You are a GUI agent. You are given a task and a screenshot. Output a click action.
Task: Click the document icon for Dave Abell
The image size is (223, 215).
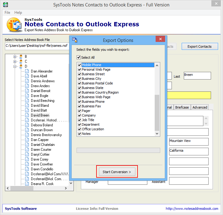[x=27, y=76]
